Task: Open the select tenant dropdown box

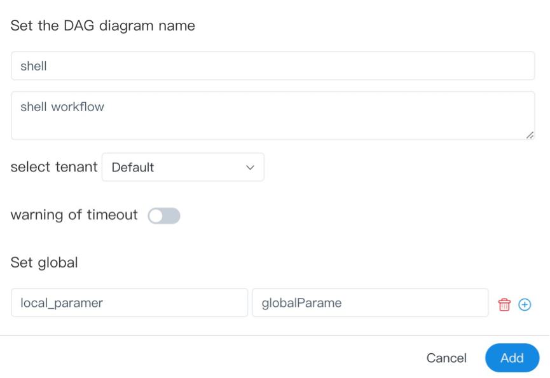Action: pyautogui.click(x=182, y=167)
